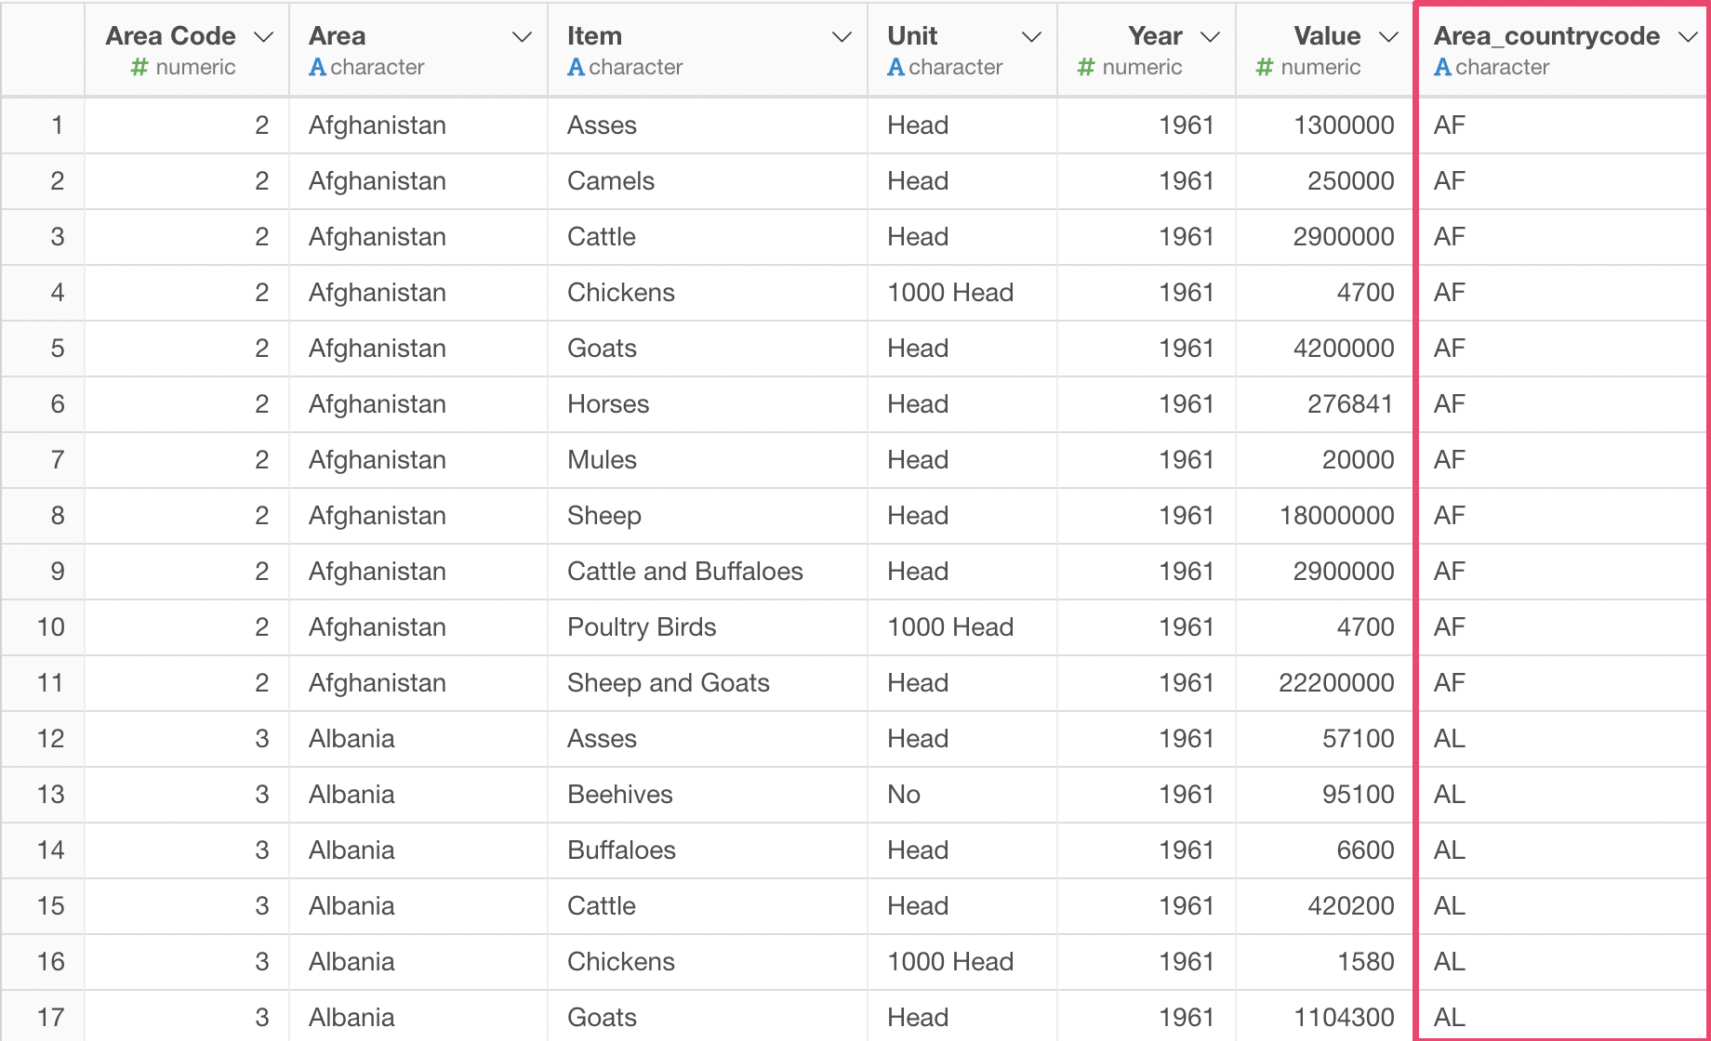Click the character type icon under Item
The height and width of the screenshot is (1041, 1711).
576,67
